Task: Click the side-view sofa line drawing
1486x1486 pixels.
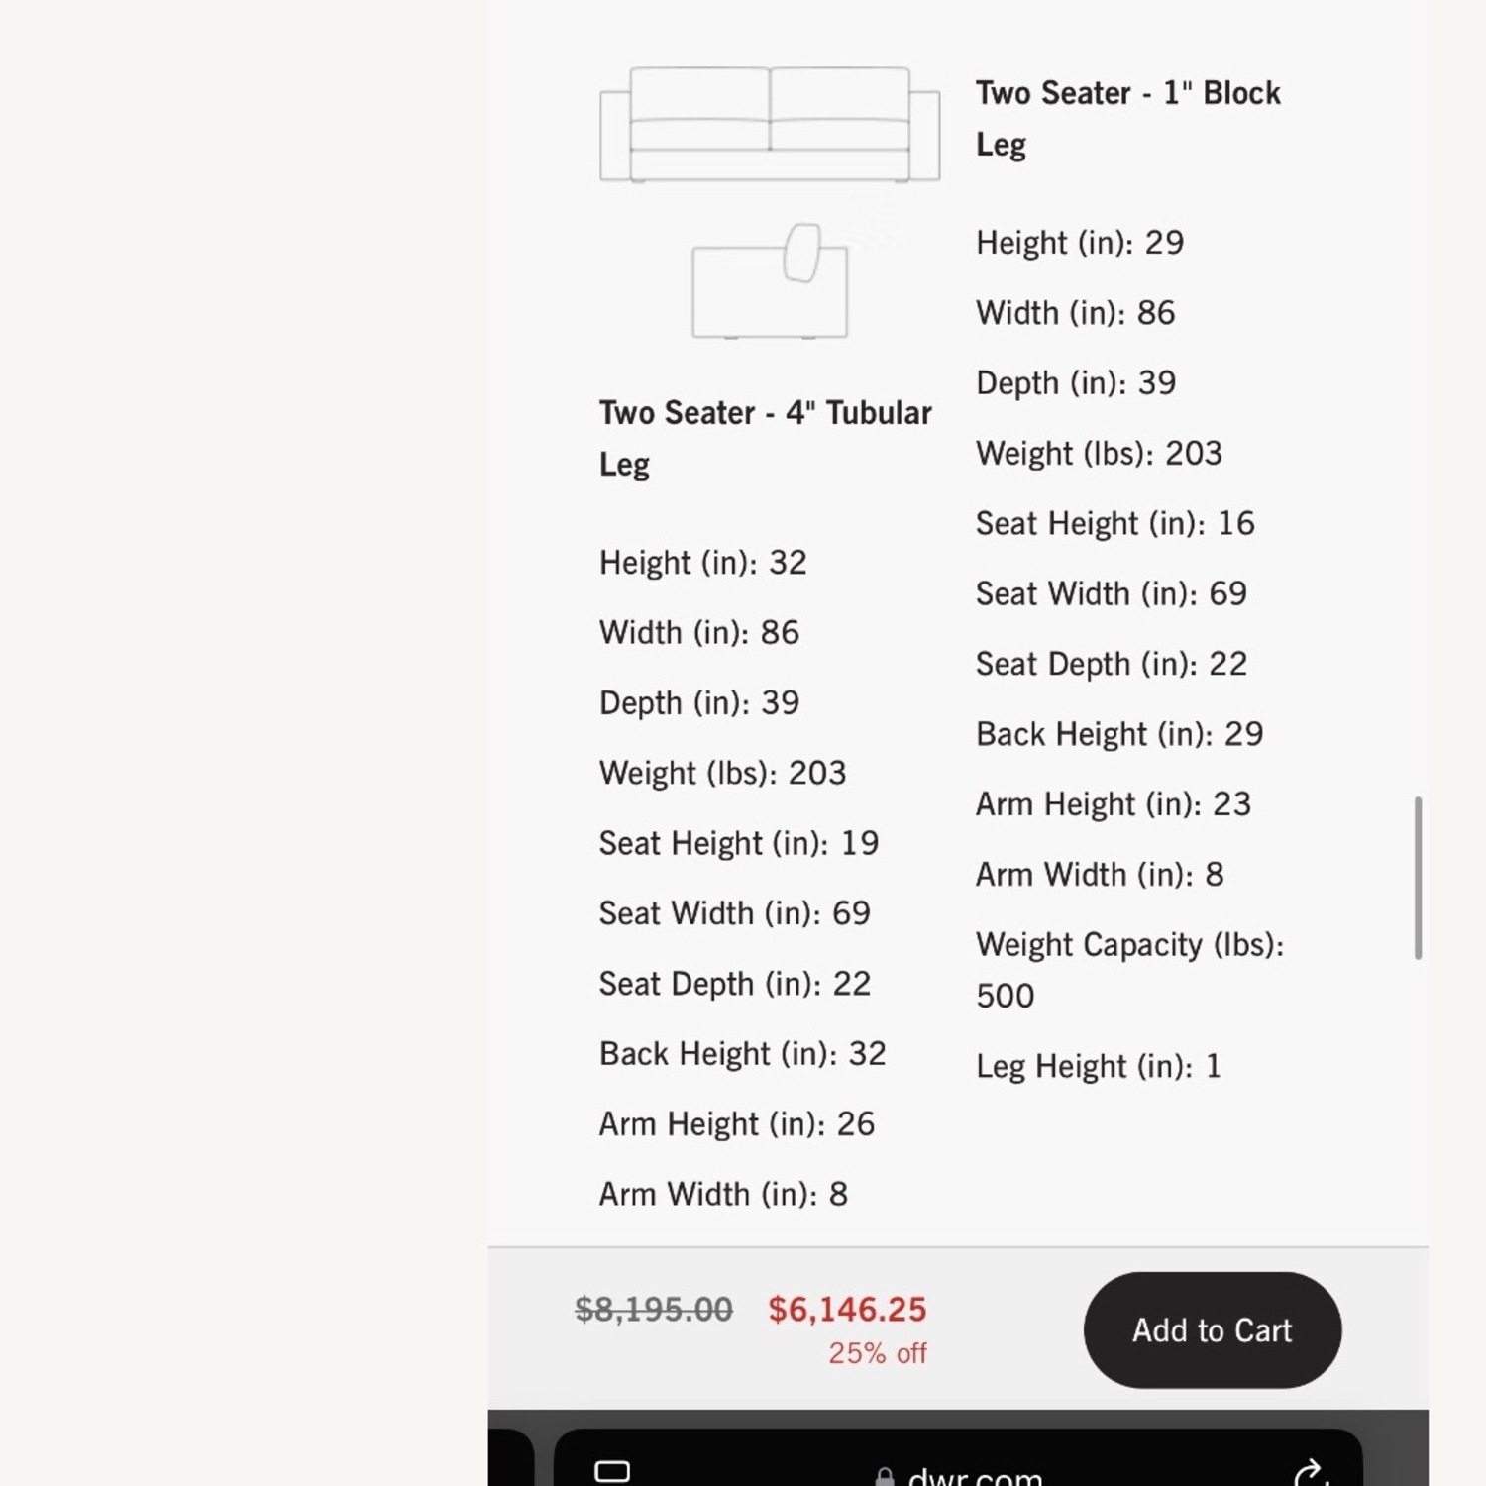Action: [770, 282]
